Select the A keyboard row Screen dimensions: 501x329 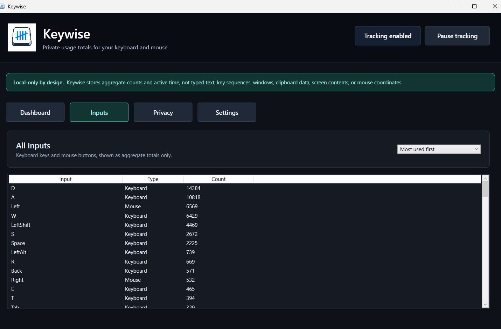245,197
